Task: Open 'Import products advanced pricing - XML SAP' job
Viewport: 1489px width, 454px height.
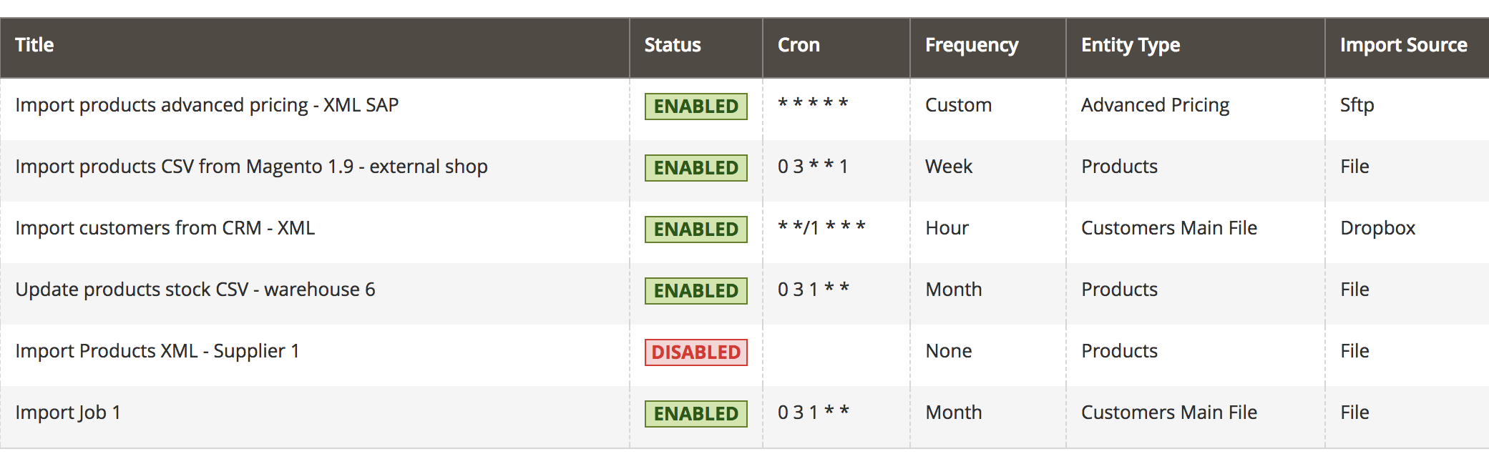Action: pos(207,105)
